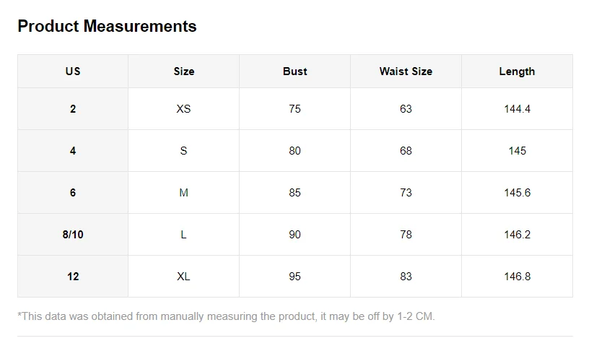Select the US column header
The height and width of the screenshot is (338, 594).
pos(73,71)
